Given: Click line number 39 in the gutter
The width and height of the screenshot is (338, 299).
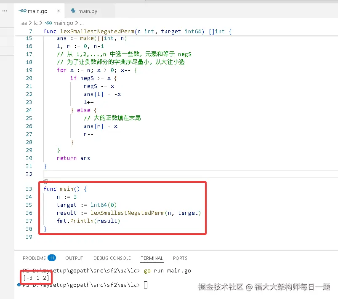Looking at the screenshot, I should 29,237.
